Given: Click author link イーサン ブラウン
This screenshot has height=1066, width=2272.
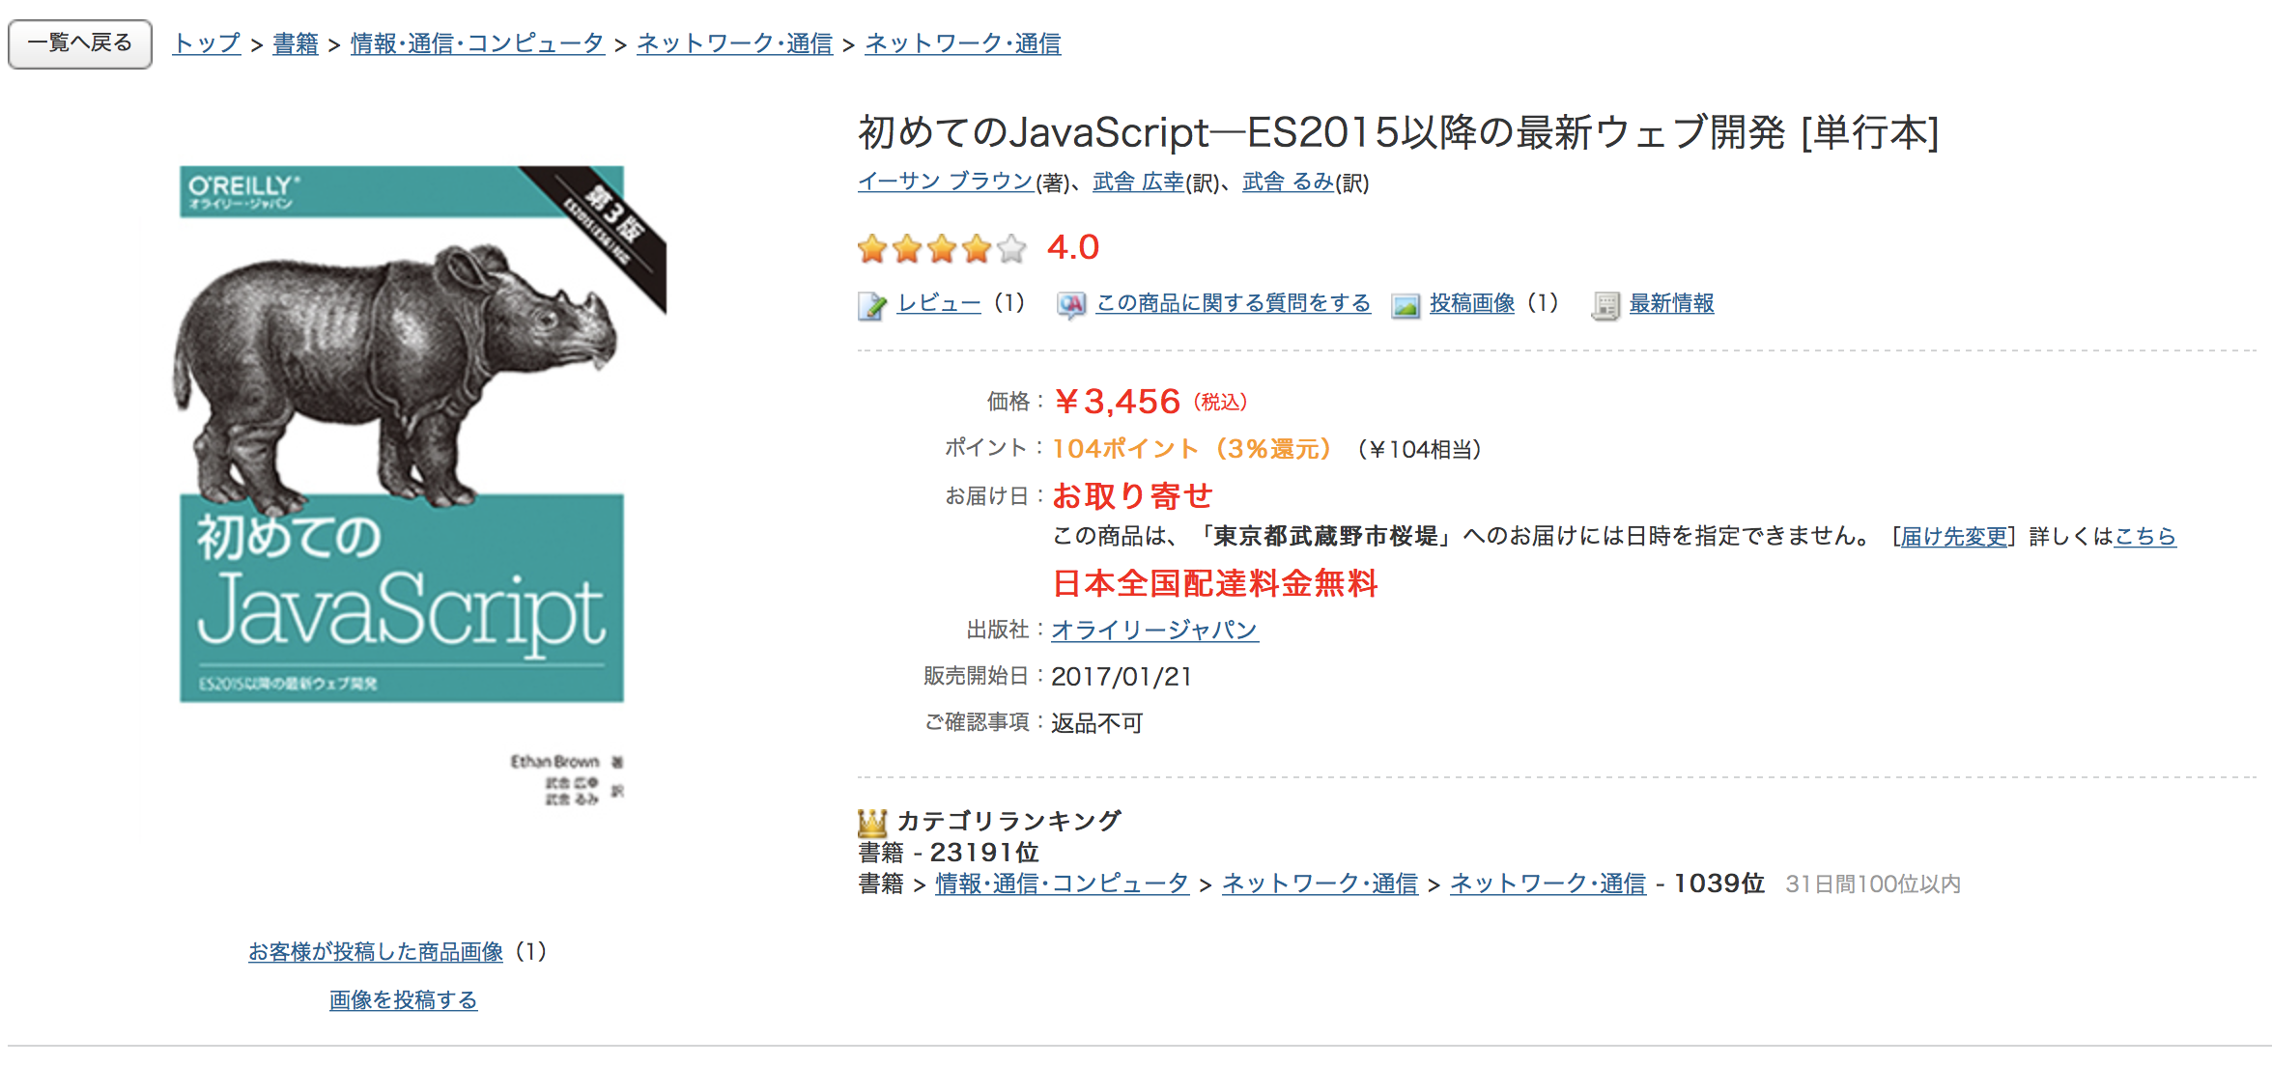Looking at the screenshot, I should tap(946, 182).
